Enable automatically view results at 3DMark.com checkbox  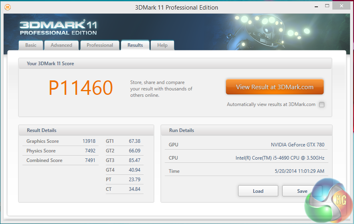(322, 104)
